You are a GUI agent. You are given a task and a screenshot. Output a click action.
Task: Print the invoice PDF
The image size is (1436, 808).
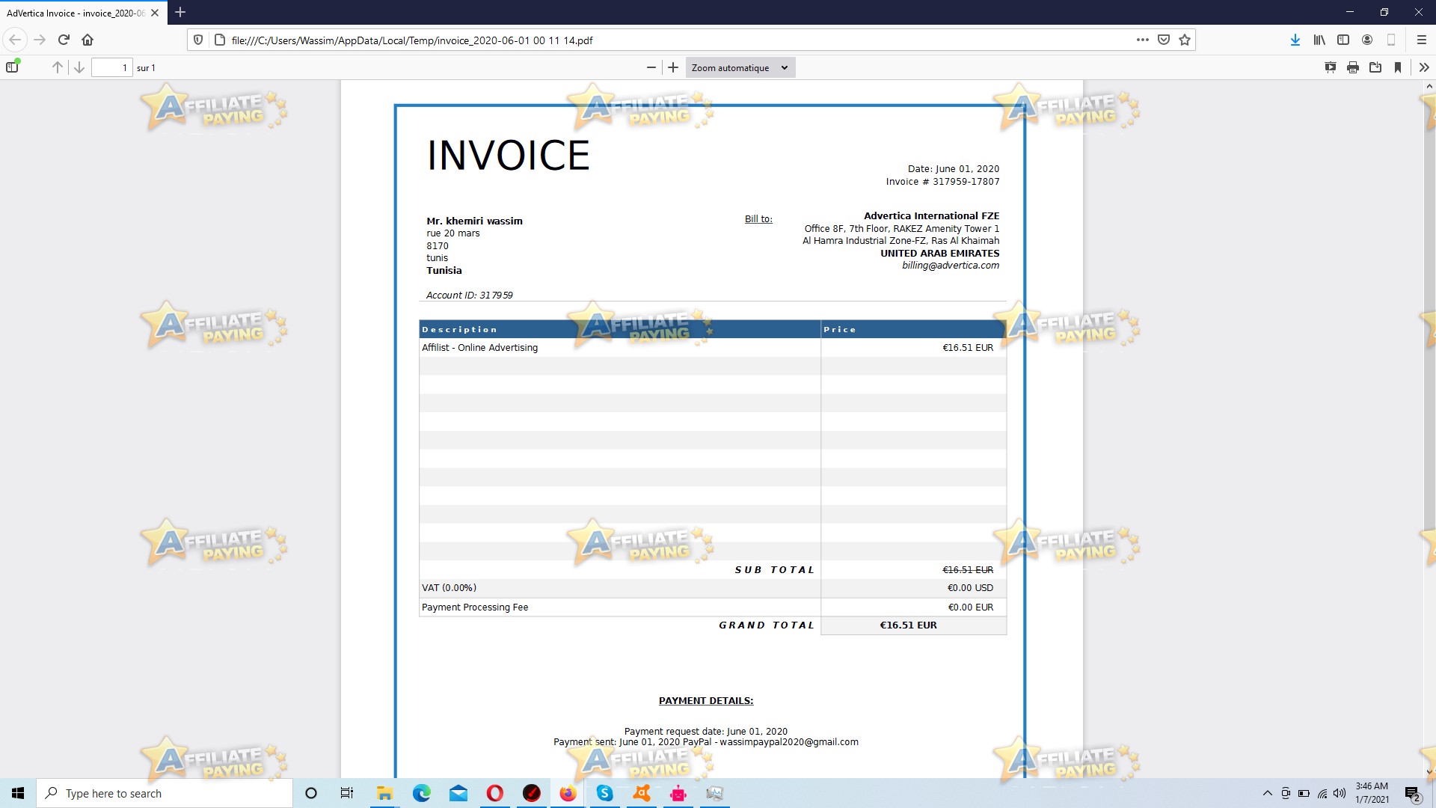[1353, 67]
